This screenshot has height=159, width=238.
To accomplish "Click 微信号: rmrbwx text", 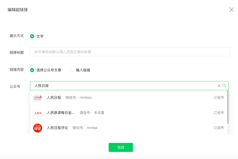I will tap(79, 98).
